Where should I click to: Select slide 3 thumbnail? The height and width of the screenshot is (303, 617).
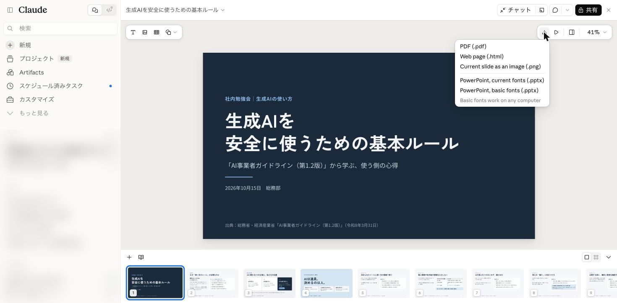pos(269,283)
